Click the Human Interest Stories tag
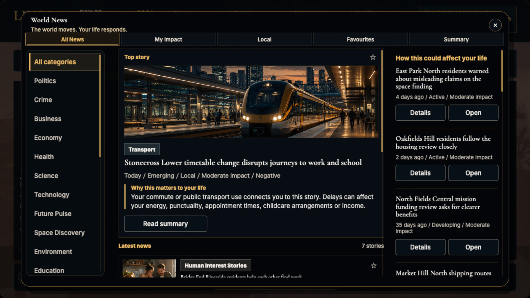The height and width of the screenshot is (298, 530). pos(216,265)
